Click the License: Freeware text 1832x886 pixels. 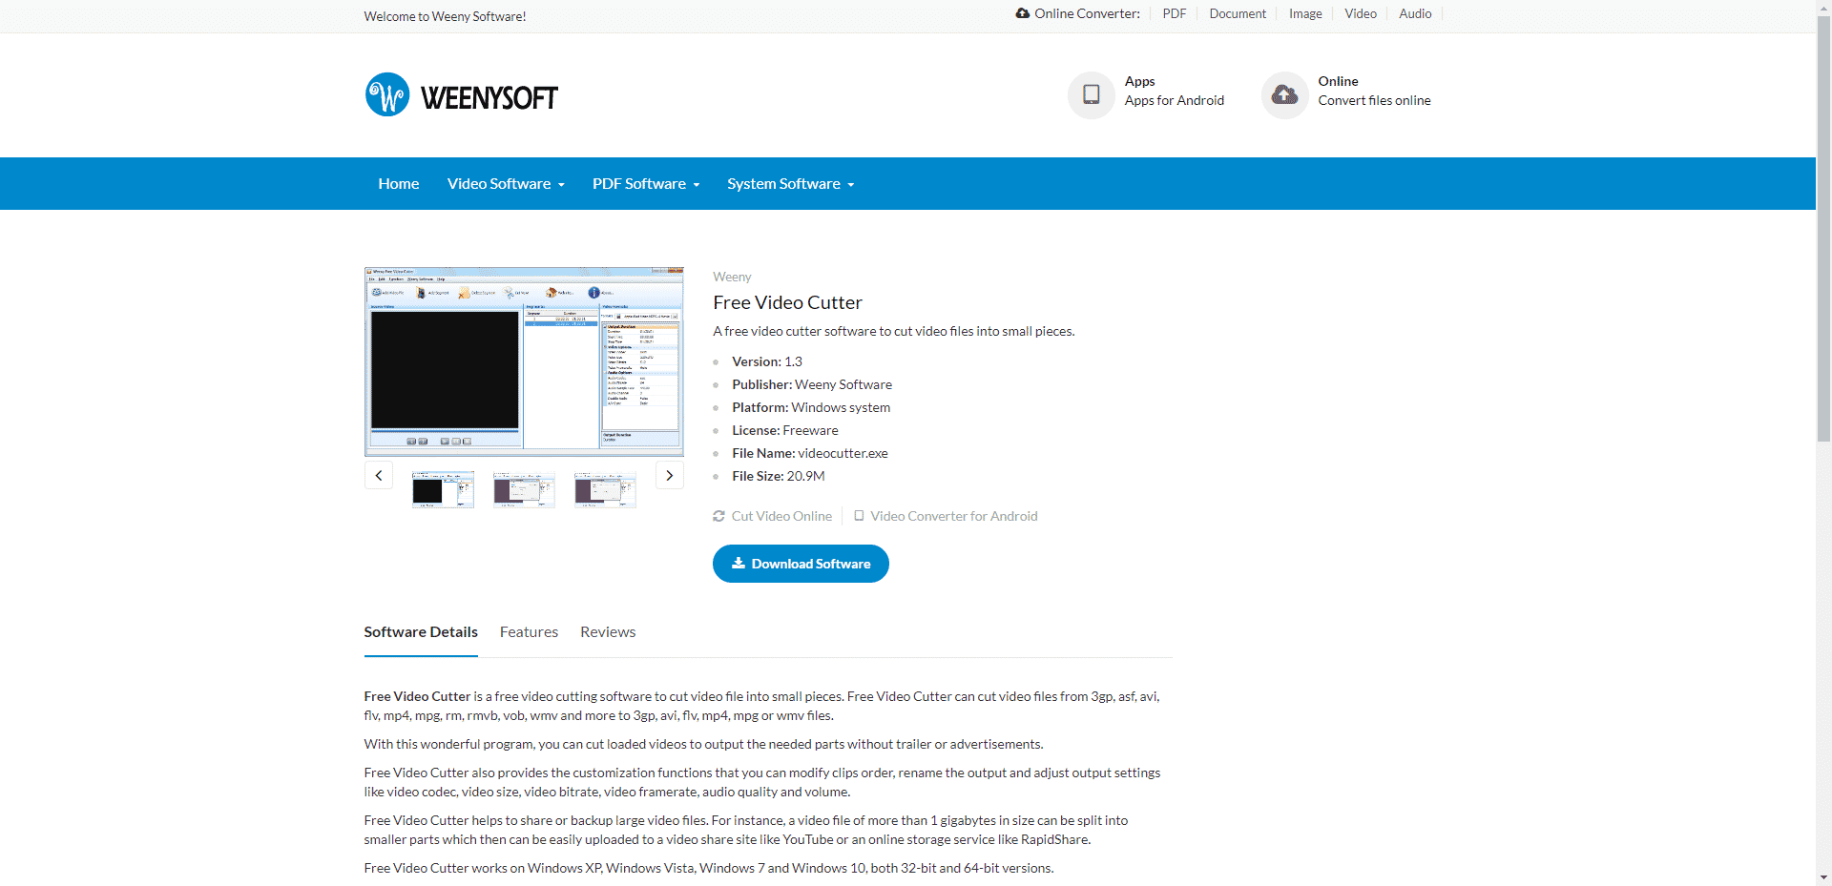coord(785,430)
